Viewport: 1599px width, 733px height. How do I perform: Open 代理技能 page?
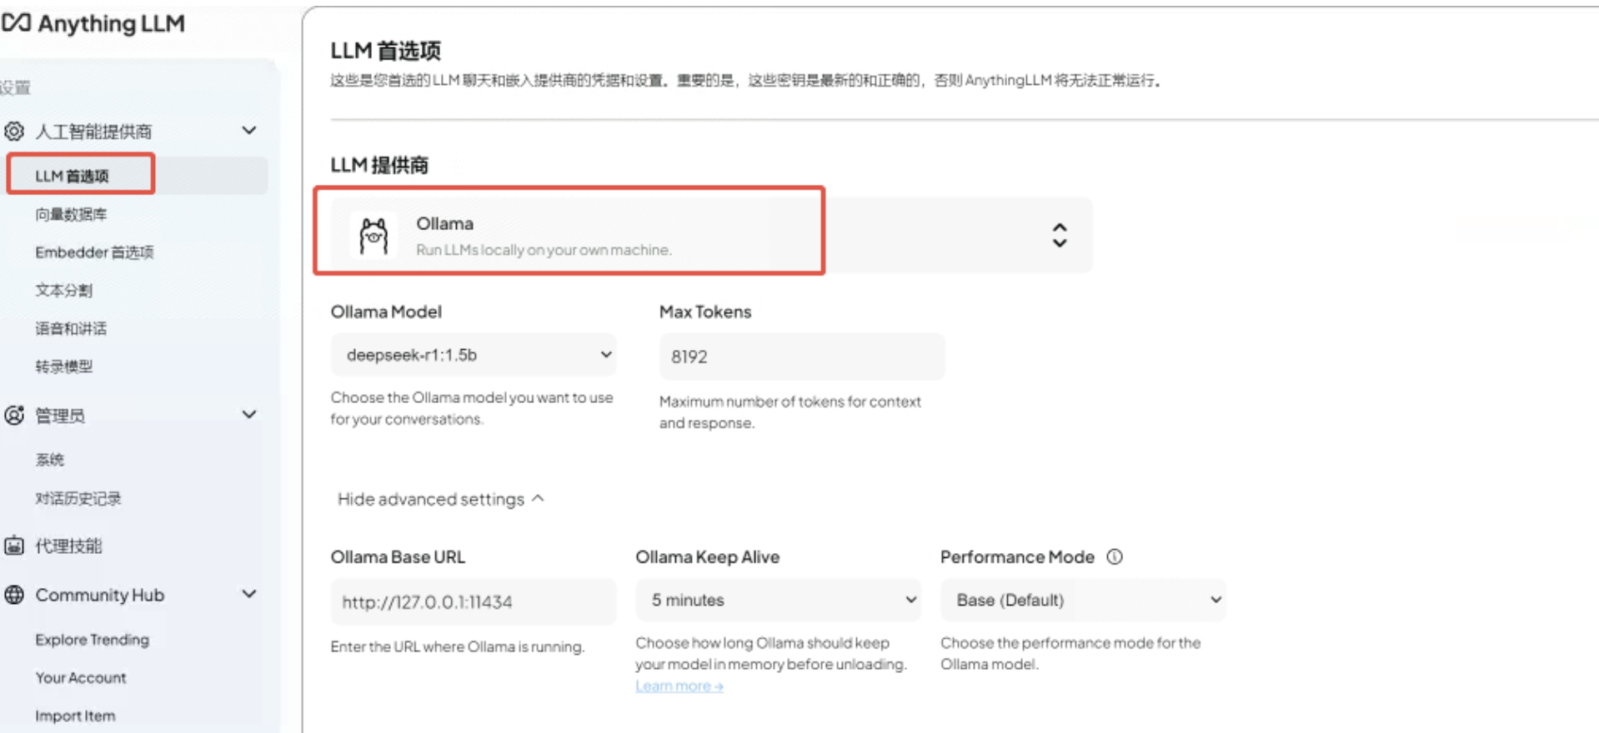click(68, 546)
